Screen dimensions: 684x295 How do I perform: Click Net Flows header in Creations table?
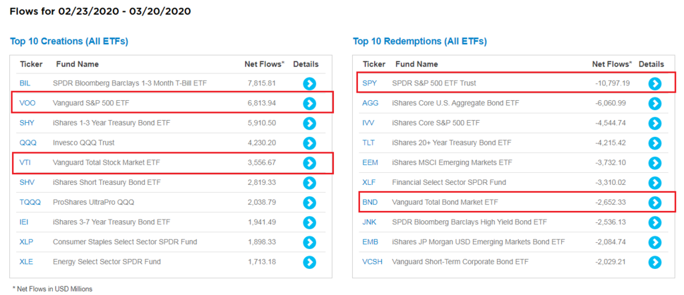point(265,64)
